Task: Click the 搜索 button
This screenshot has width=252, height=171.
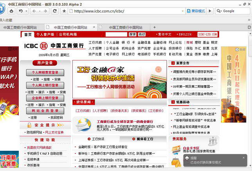Action: pyautogui.click(x=133, y=34)
